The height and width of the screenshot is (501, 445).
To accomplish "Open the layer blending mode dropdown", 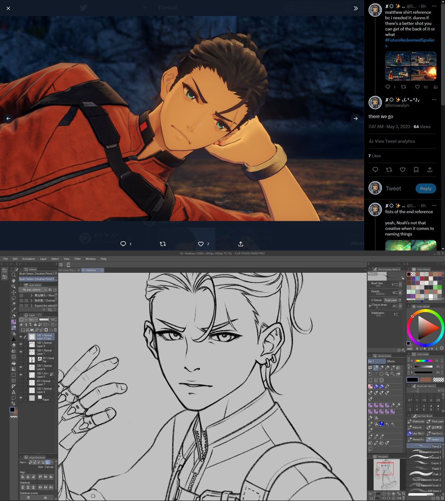I will point(33,319).
